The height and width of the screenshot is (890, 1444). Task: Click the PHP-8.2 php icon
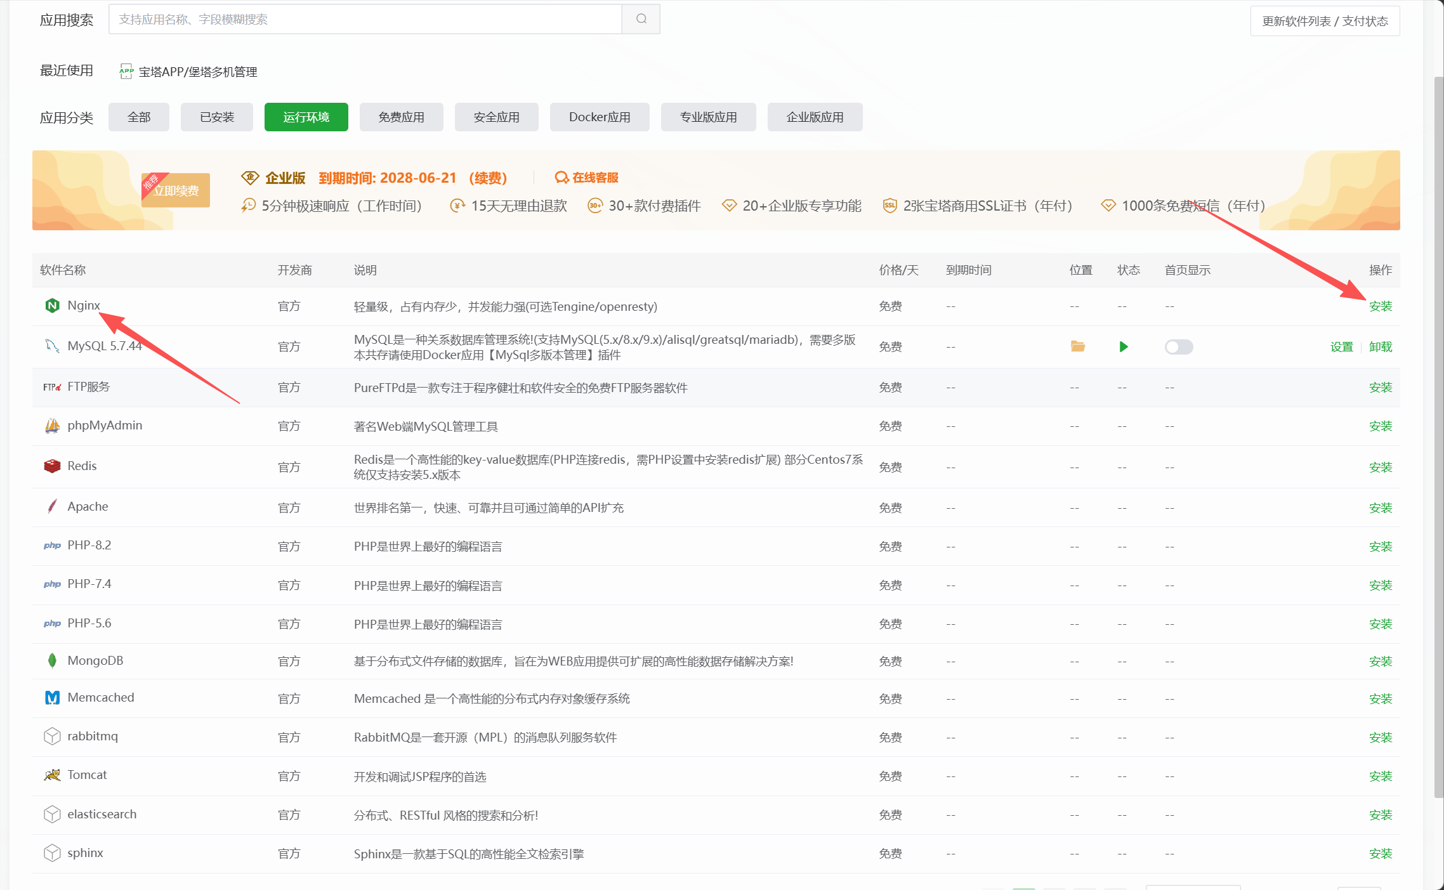[52, 546]
